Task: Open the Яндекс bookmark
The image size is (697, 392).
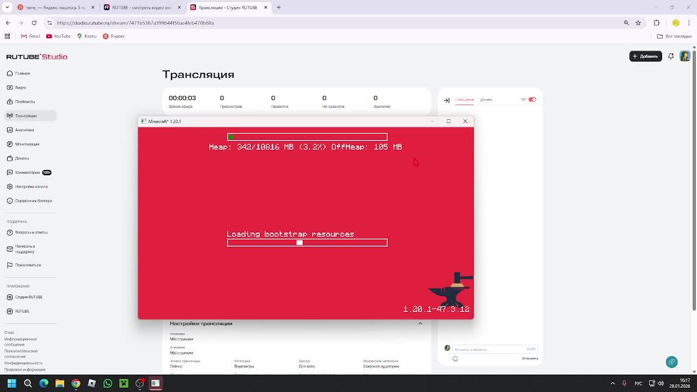Action: [114, 36]
